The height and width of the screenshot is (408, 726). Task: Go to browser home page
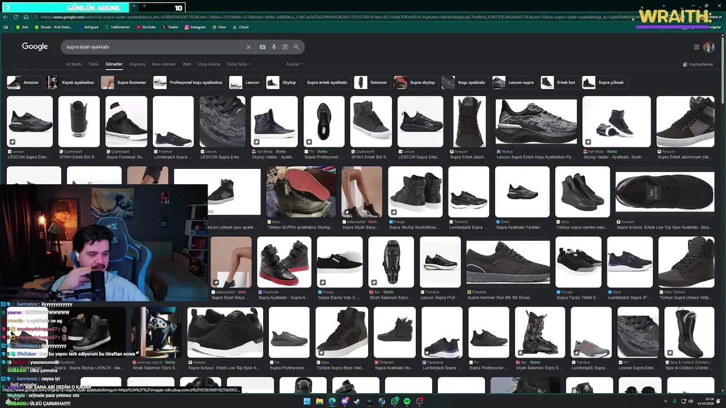click(26, 17)
